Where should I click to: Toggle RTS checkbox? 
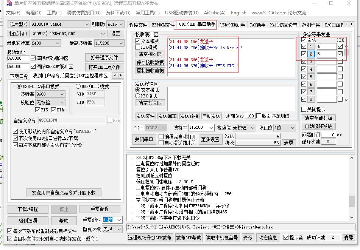(37, 110)
